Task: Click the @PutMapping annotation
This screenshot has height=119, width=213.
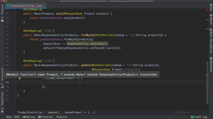Action: [32, 61]
